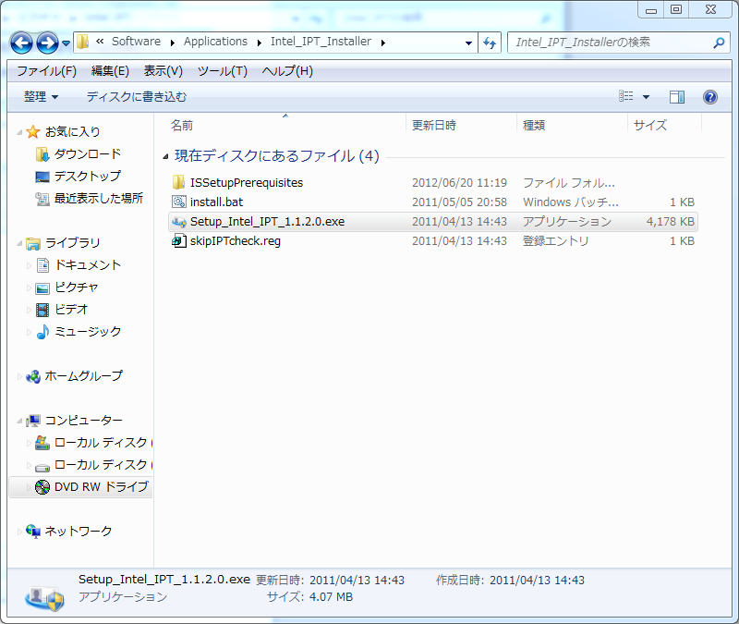Click Intel_IPT_Installer breadcrumb
The width and height of the screenshot is (739, 624).
coord(321,42)
